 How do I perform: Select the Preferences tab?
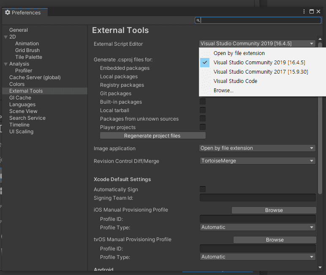point(25,13)
